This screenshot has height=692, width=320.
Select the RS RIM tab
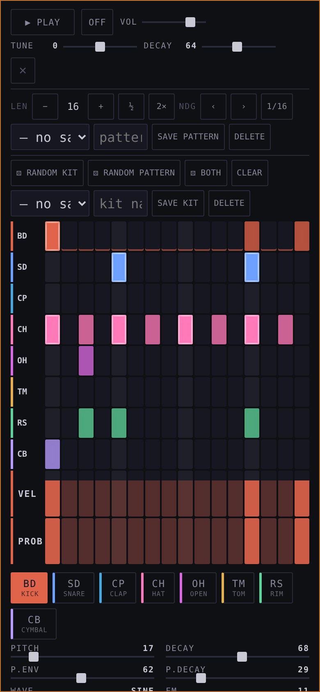(276, 588)
